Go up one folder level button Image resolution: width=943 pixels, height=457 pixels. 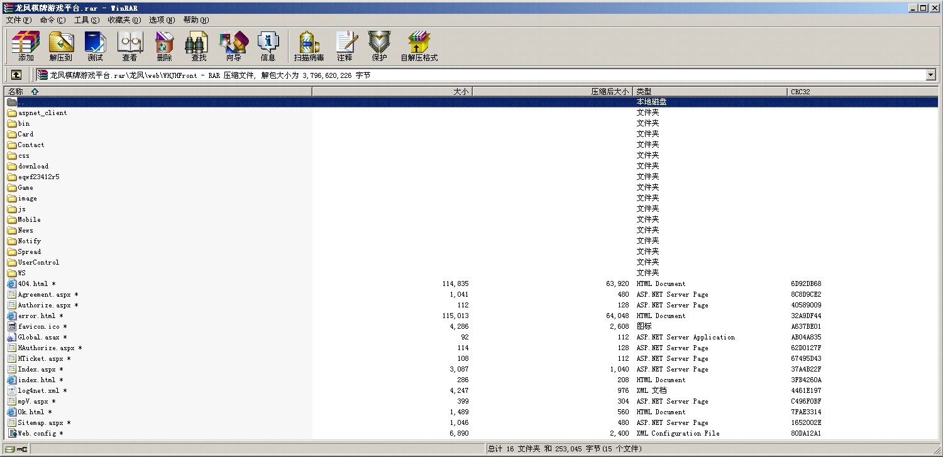pyautogui.click(x=16, y=75)
